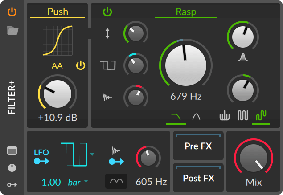The height and width of the screenshot is (195, 283).
Task: Open the LFO waveform shape dropdown
Action: click(92, 154)
